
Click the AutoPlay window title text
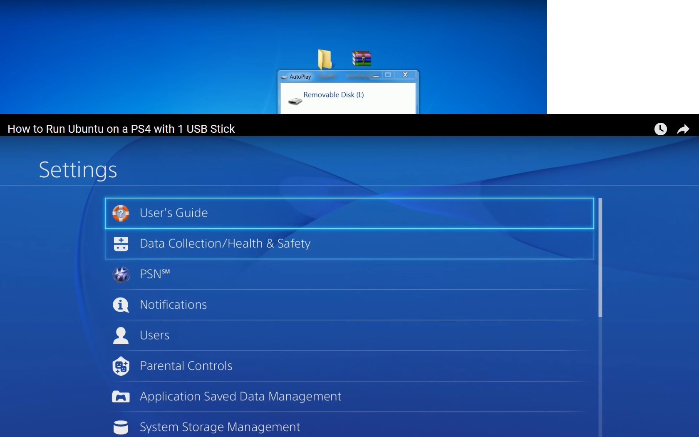coord(300,77)
